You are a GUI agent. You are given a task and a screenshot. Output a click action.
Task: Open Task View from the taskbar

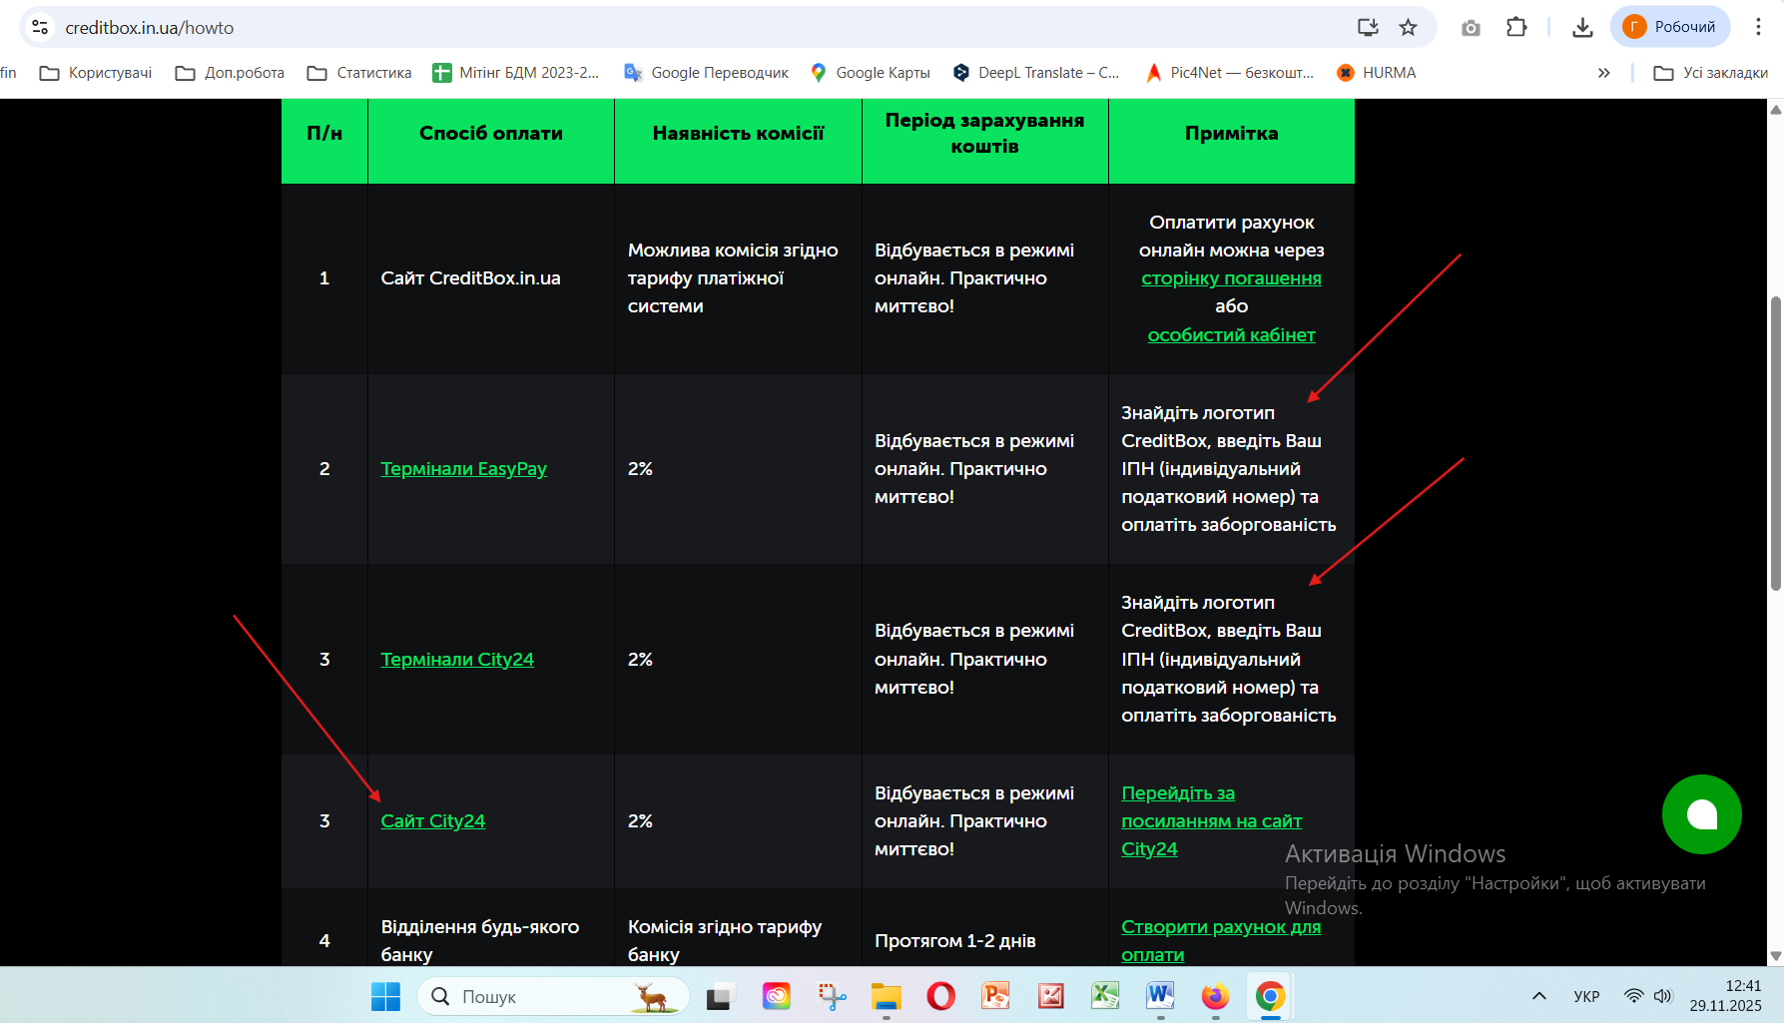tap(721, 996)
